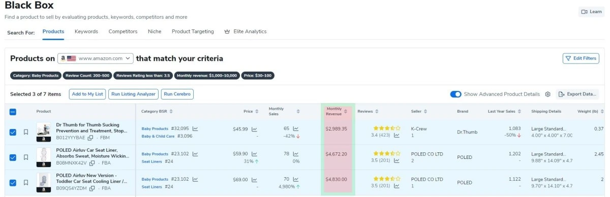Switch to the Keywords search tab
This screenshot has height=197, width=610.
(86, 31)
